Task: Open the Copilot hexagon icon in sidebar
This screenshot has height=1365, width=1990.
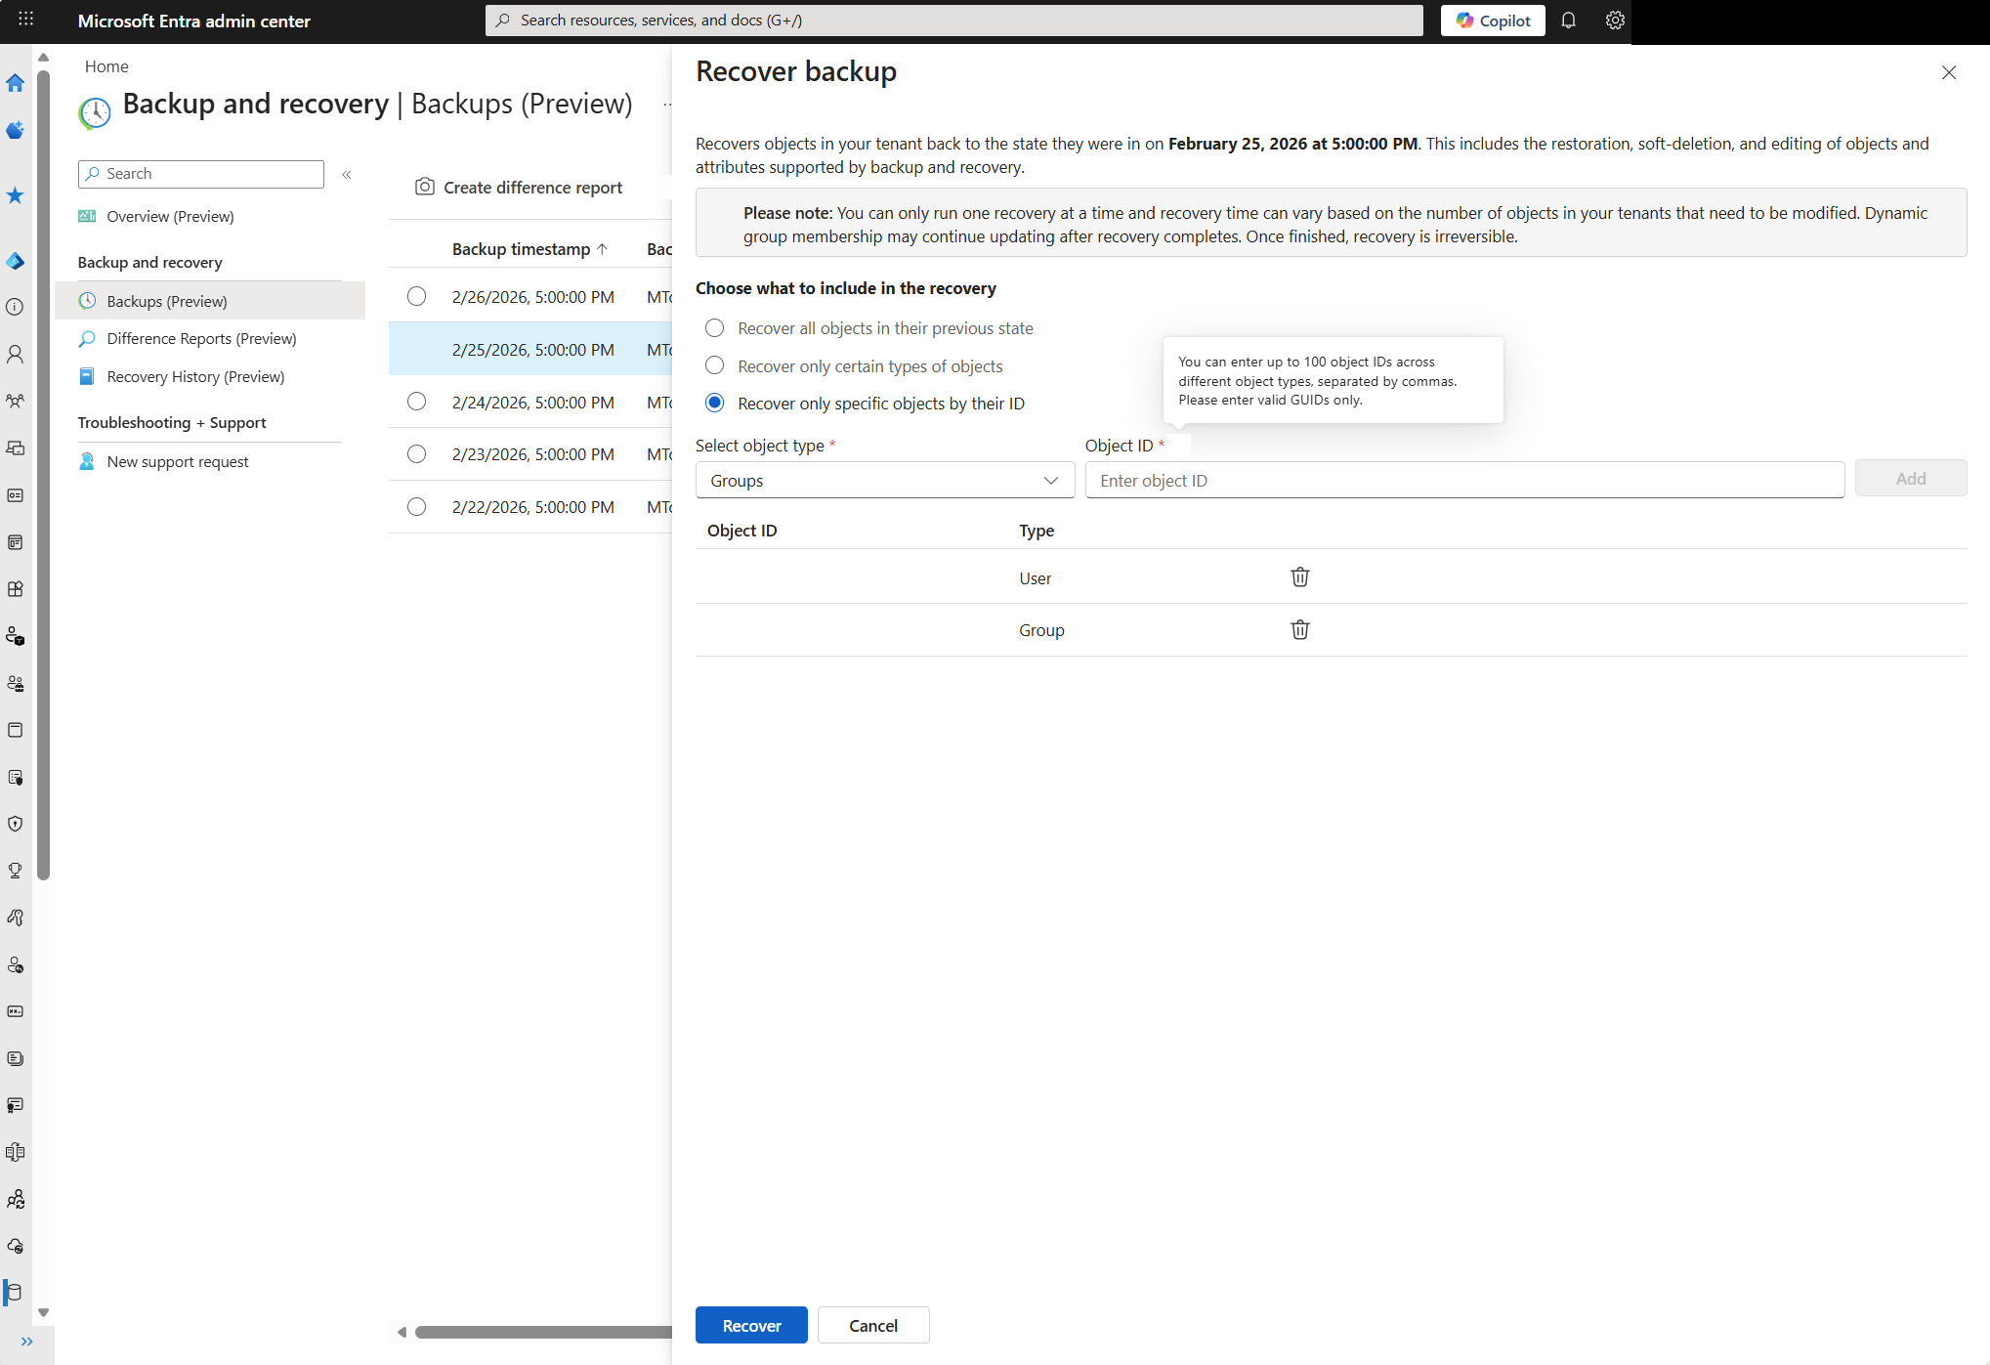Action: [x=16, y=130]
